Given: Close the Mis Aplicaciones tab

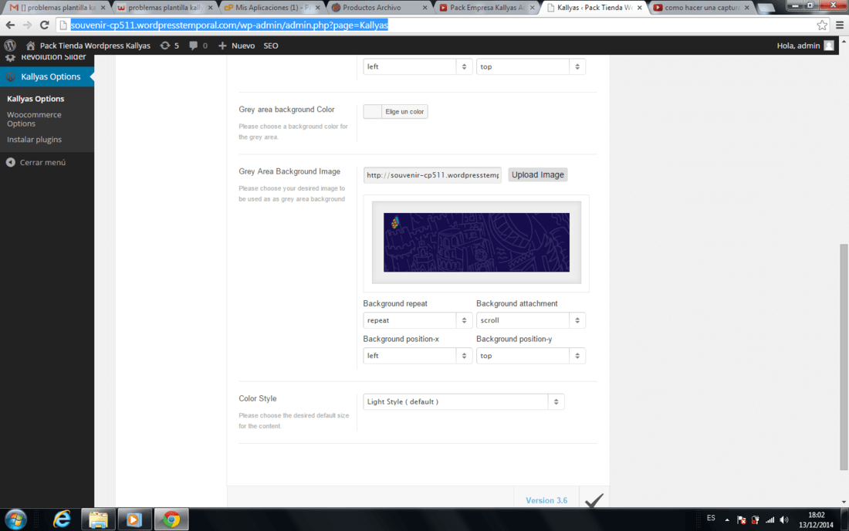Looking at the screenshot, I should coord(318,8).
